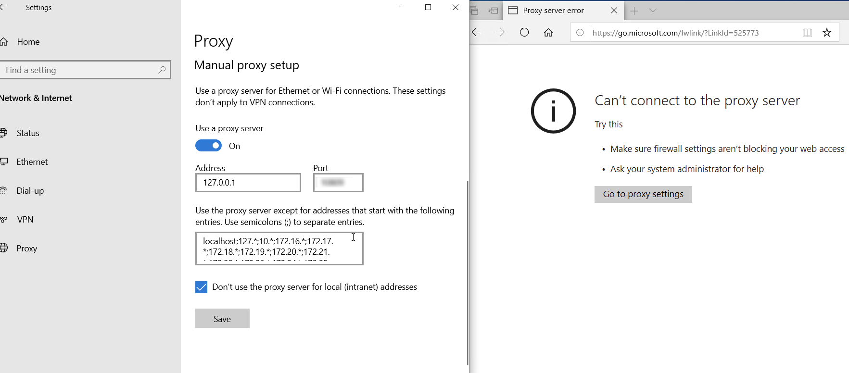Viewport: 849px width, 373px height.
Task: Click the Find a setting search box
Action: tap(85, 70)
